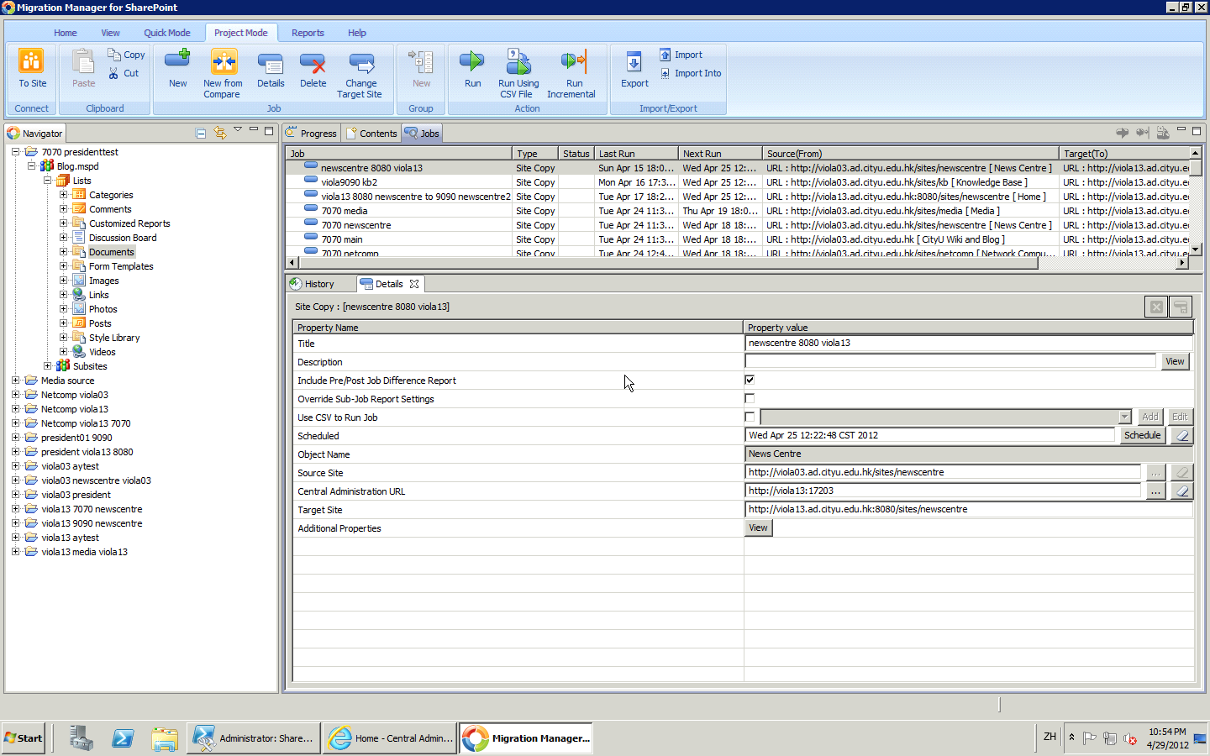The image size is (1210, 756).
Task: Expand the Categories list node
Action: tap(63, 195)
